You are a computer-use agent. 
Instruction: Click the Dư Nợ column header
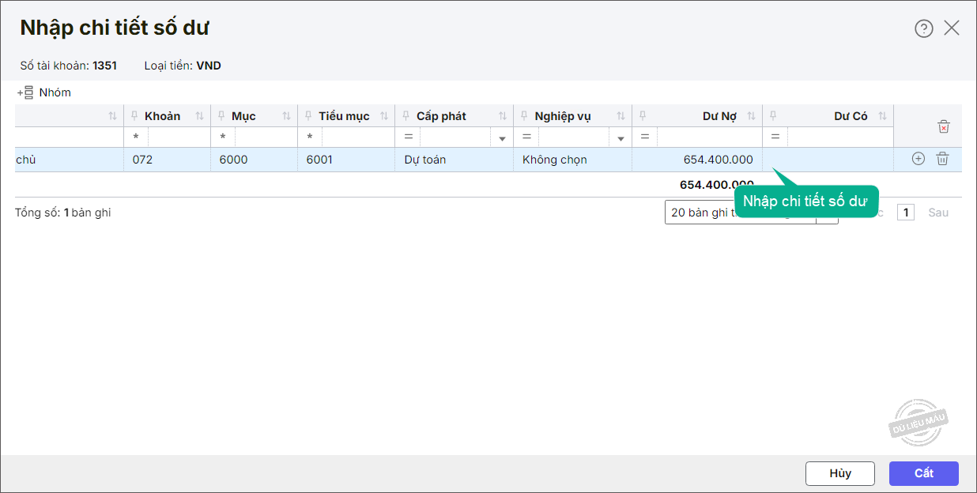pyautogui.click(x=697, y=116)
